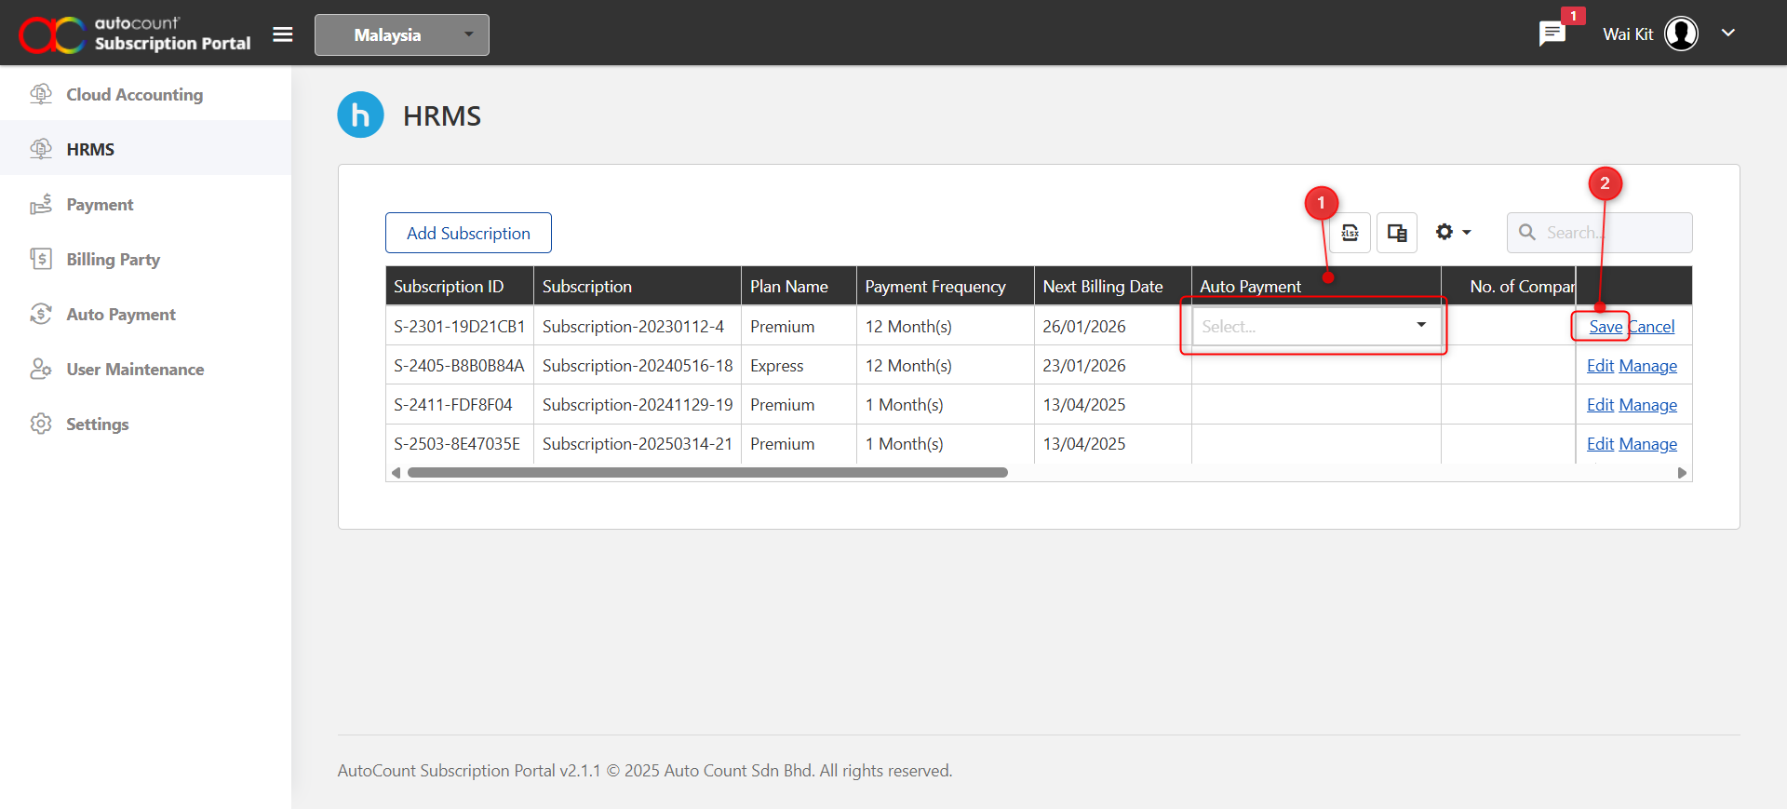The image size is (1787, 809).
Task: Click the HRMS sidebar icon
Action: pyautogui.click(x=41, y=149)
